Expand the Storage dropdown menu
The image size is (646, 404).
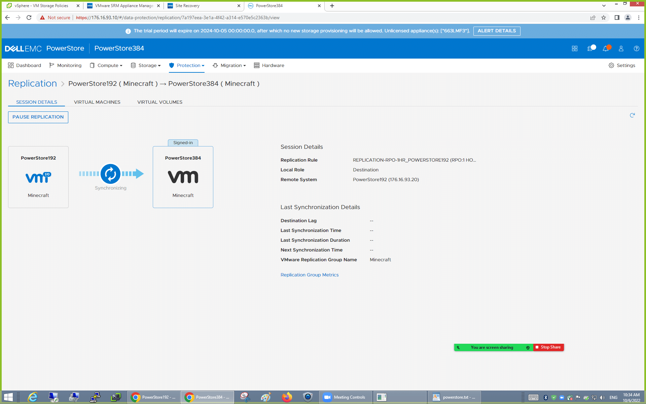[146, 65]
